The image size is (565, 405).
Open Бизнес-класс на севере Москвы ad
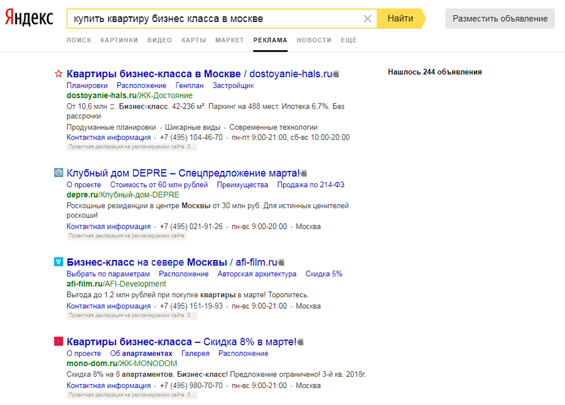(172, 262)
